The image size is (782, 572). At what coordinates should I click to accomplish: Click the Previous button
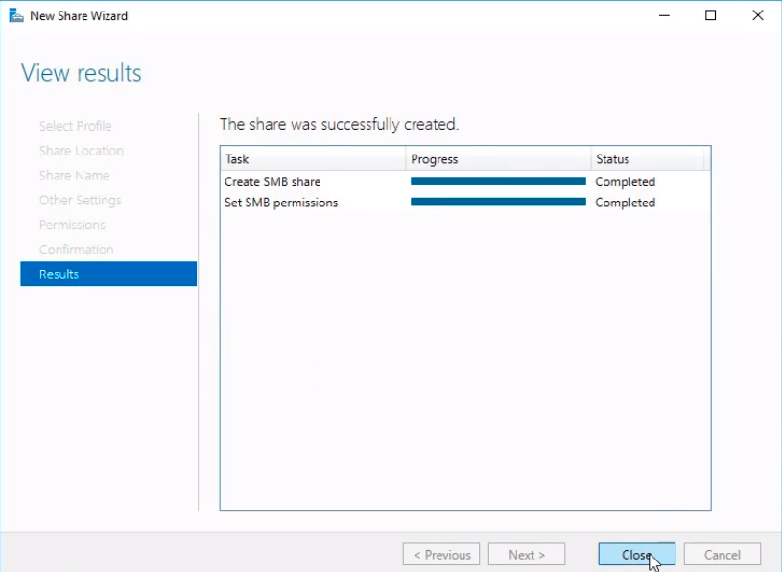pos(441,554)
